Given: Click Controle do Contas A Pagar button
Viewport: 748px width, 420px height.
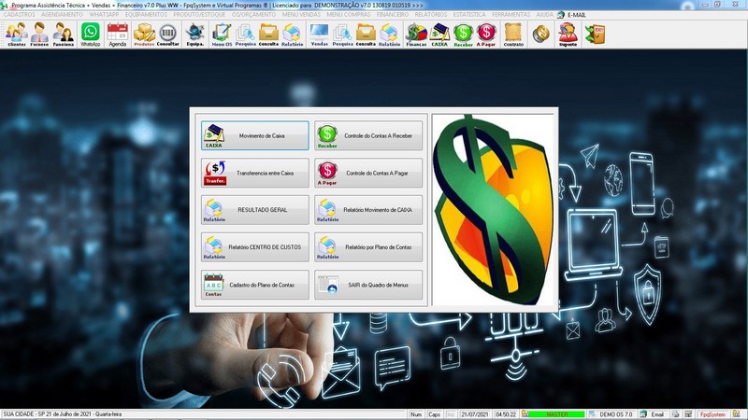Looking at the screenshot, I should [x=368, y=173].
